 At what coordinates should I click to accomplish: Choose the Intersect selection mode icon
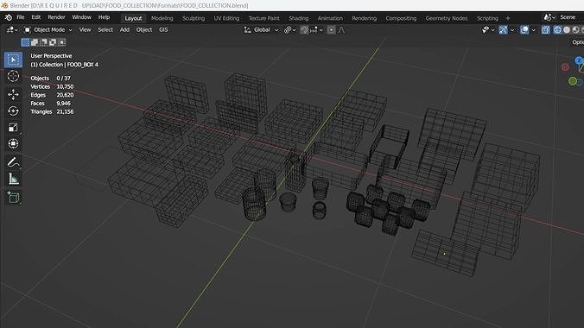(62, 42)
